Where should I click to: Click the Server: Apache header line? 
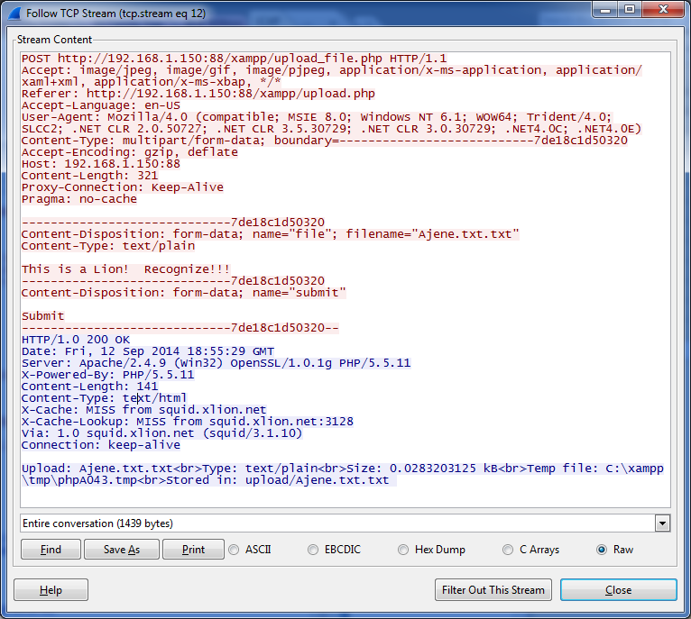click(x=216, y=363)
